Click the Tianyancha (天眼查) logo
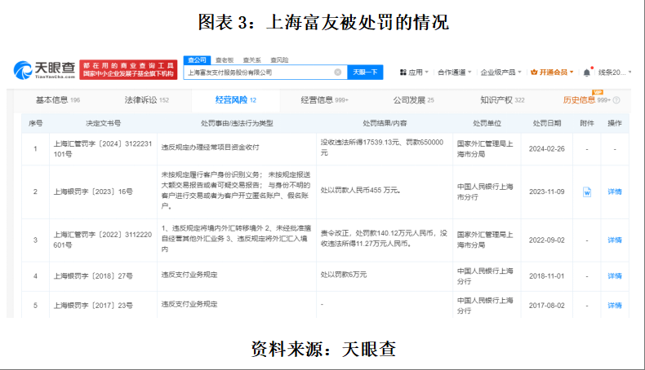The image size is (645, 370). tap(46, 71)
